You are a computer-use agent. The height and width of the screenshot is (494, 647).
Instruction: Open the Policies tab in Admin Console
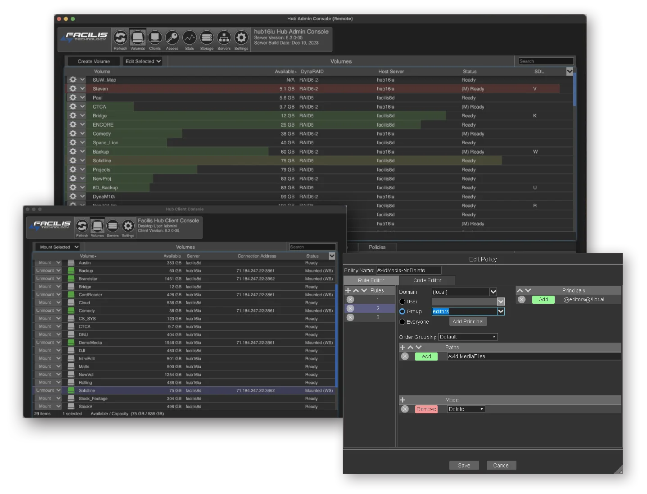(377, 247)
